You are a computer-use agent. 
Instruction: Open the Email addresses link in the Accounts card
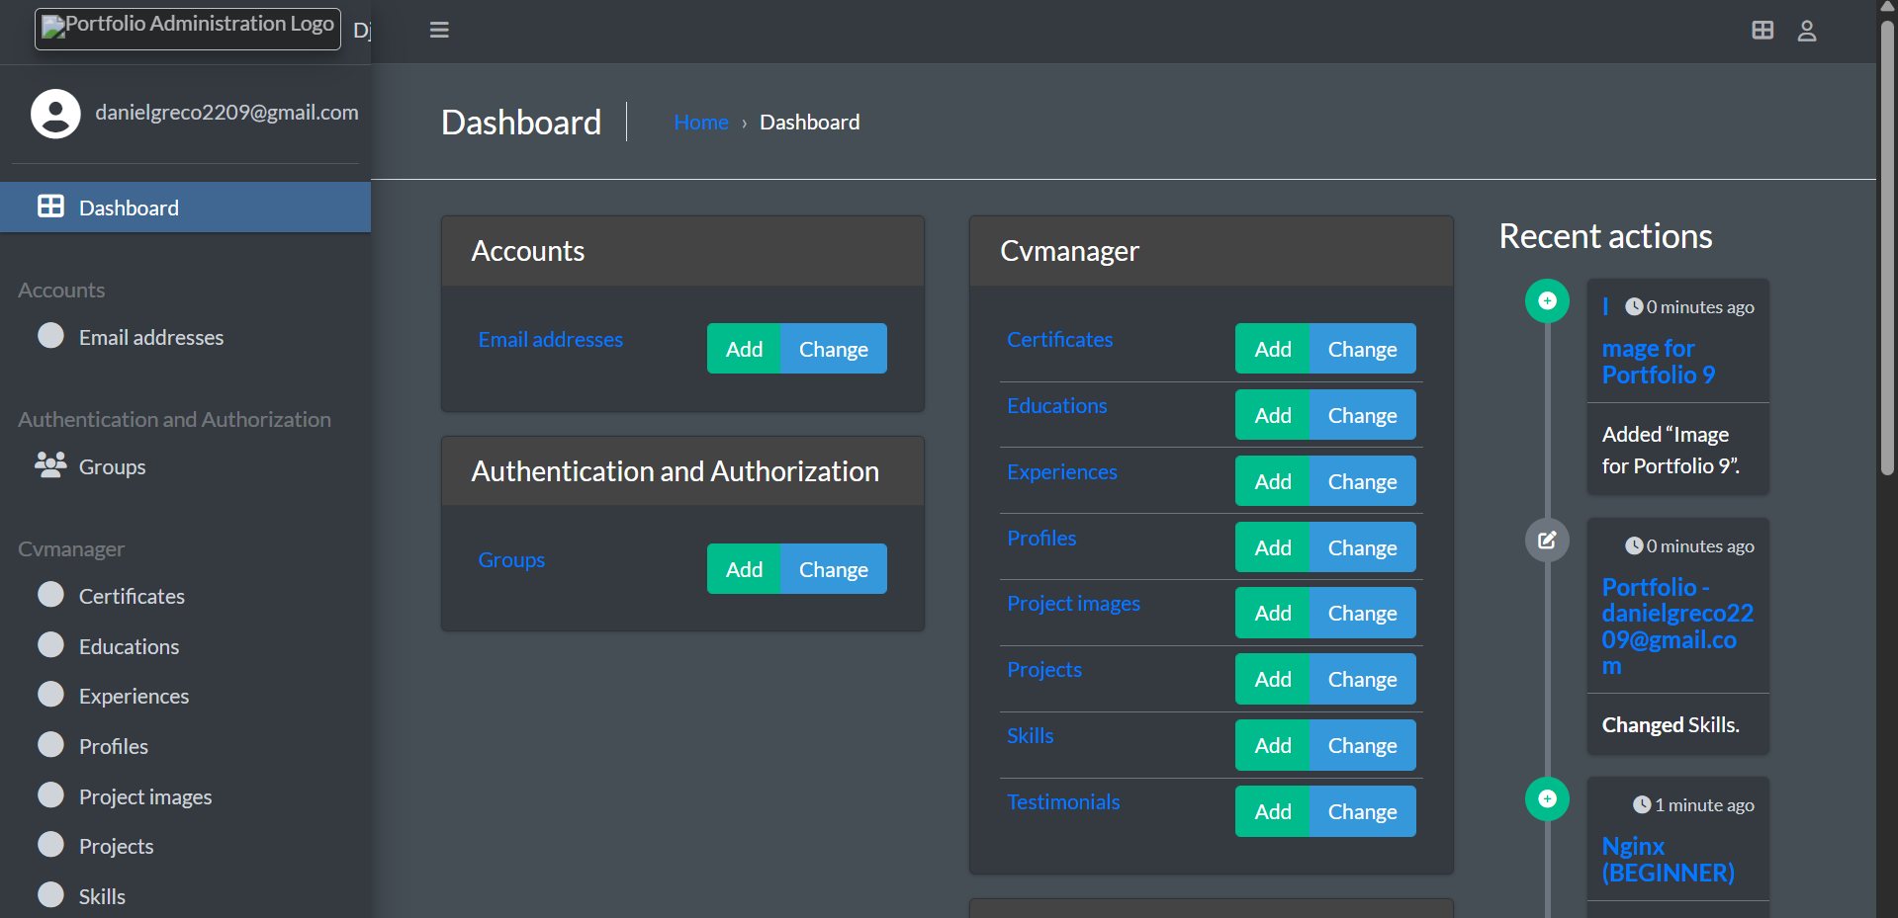[x=550, y=339]
